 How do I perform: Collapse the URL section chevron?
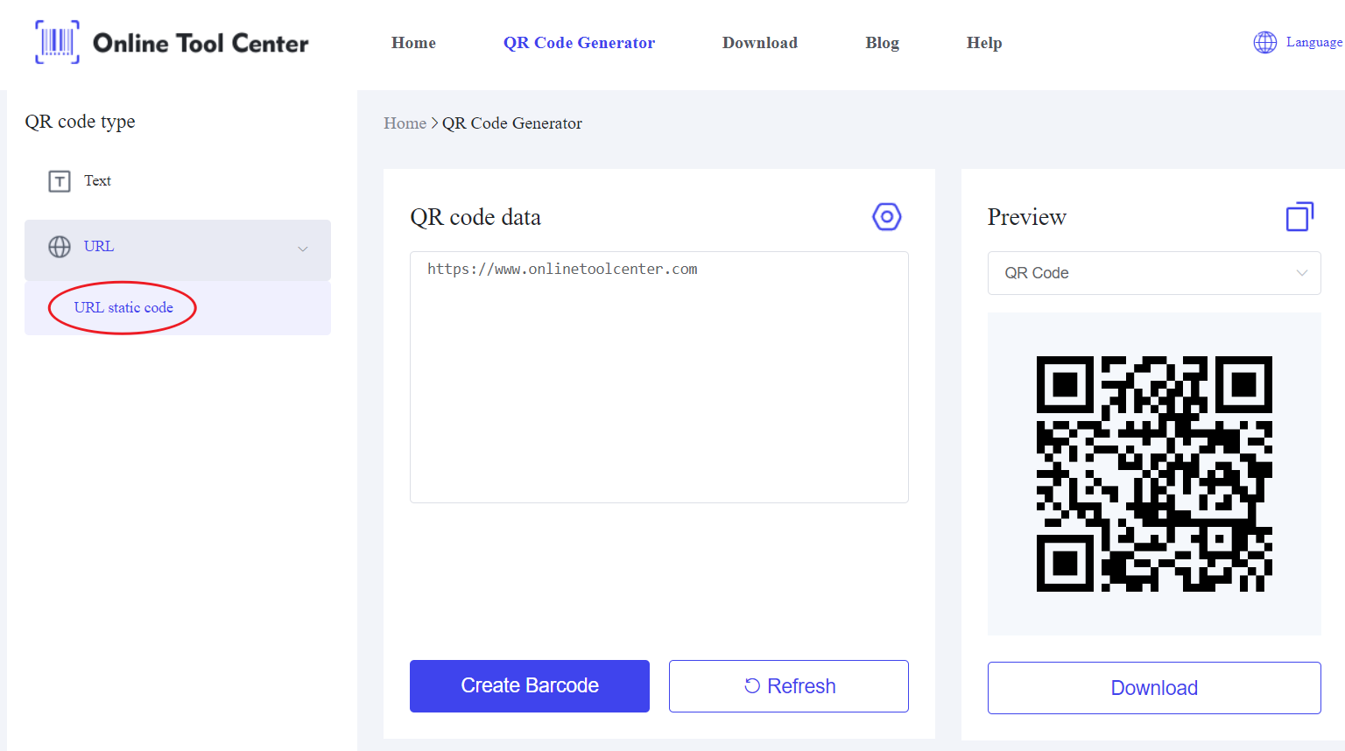point(303,249)
